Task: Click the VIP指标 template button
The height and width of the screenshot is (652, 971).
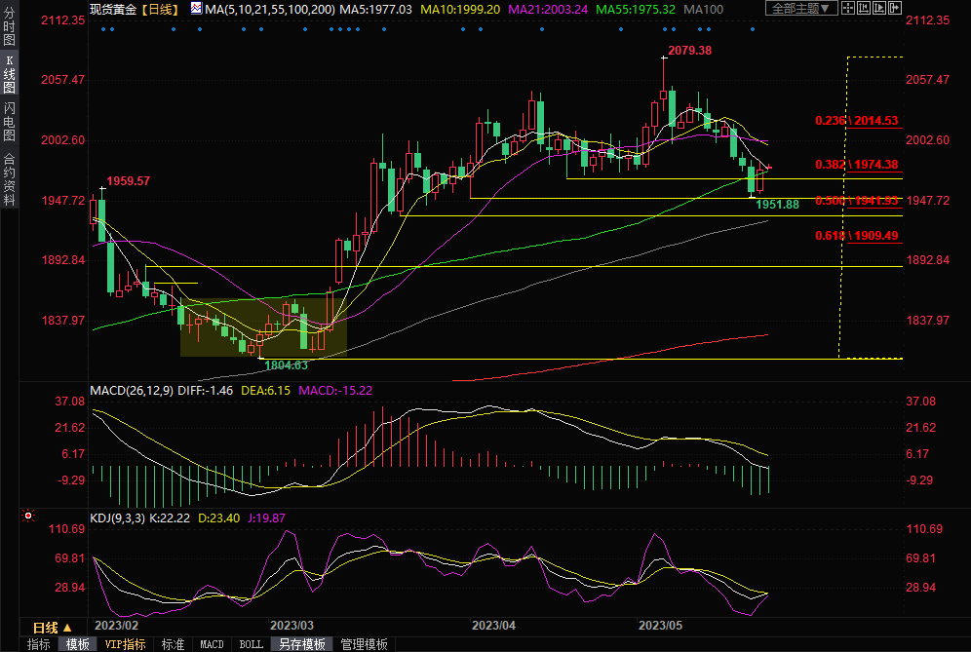Action: (x=125, y=644)
